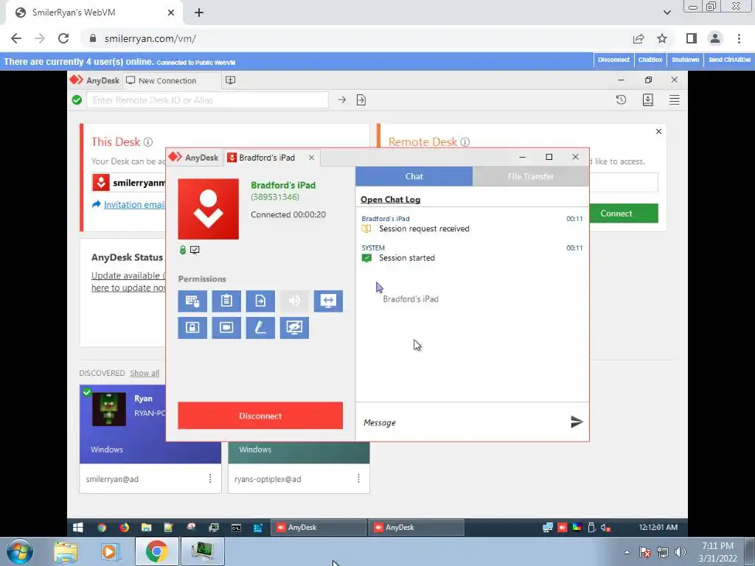Reload the browser page
755x566 pixels.
point(63,38)
